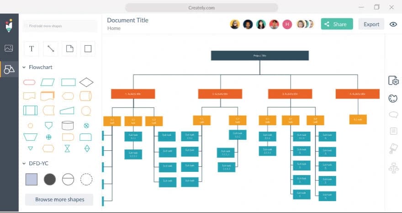Select the dark filled circle DFD shape
The image size is (402, 213).
pos(50,179)
